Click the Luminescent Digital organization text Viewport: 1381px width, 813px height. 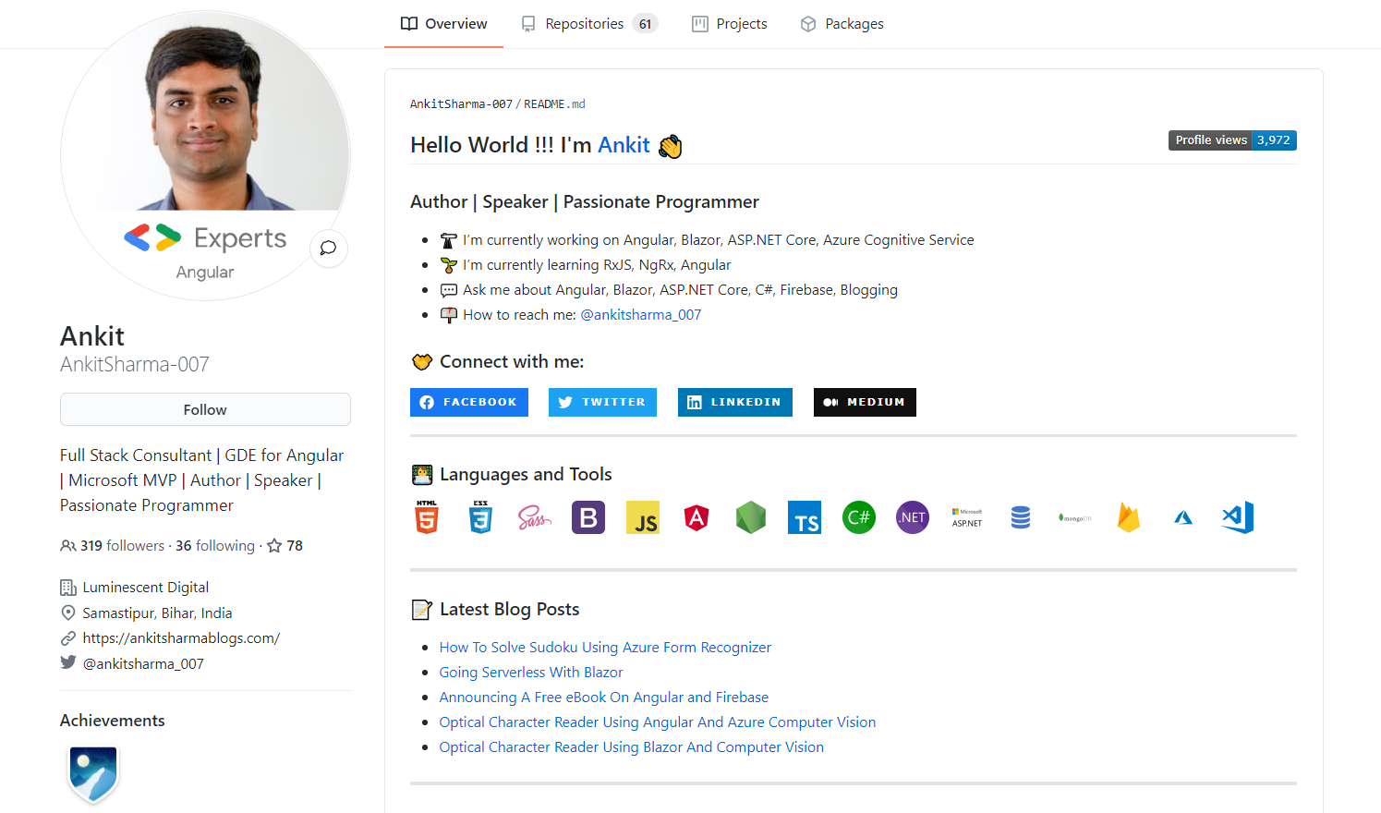146,588
